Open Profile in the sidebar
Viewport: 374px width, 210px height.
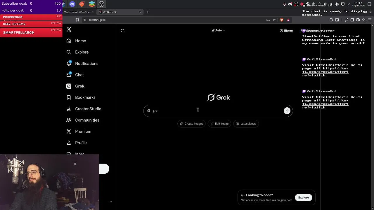(x=77, y=143)
